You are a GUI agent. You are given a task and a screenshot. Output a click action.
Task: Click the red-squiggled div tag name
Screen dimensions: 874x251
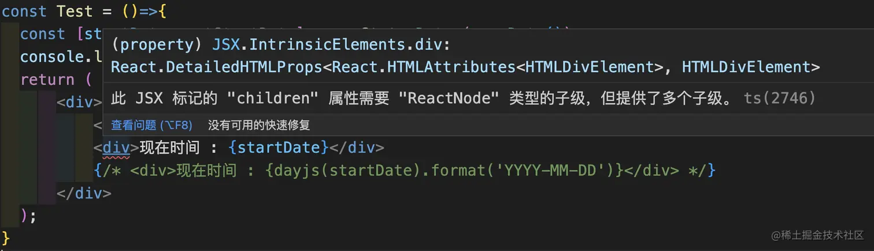[116, 147]
